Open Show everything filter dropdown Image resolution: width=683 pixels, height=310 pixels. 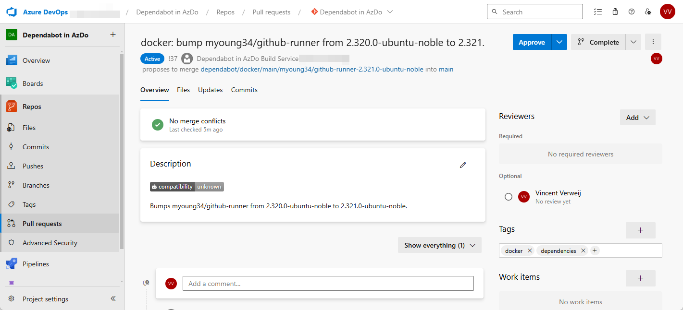coord(440,245)
